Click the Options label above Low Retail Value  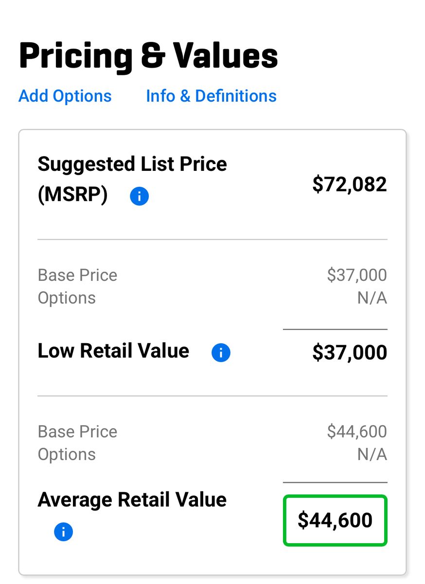[67, 298]
